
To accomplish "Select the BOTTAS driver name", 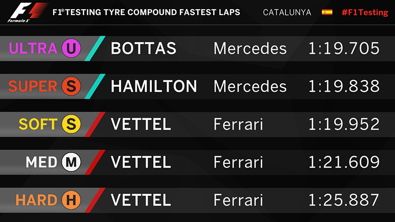I will pos(143,49).
